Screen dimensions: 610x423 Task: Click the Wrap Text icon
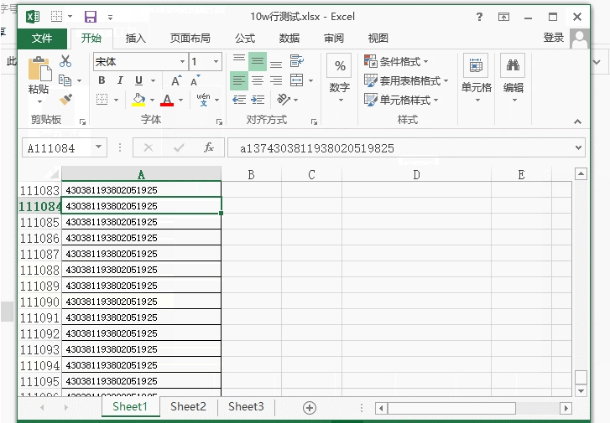tap(296, 61)
